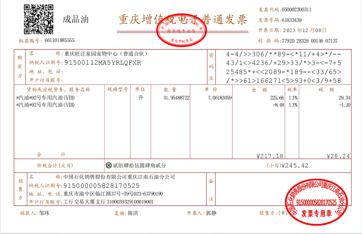362x234 pixels.
Task: Click 13% tax rate in the -8.48 row
Action: coord(293,105)
